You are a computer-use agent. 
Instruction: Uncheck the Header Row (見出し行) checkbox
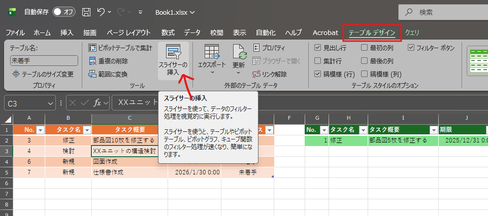pos(318,48)
